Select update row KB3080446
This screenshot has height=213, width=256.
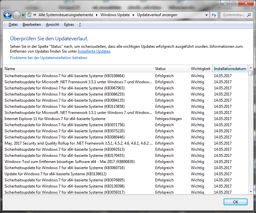point(125,137)
